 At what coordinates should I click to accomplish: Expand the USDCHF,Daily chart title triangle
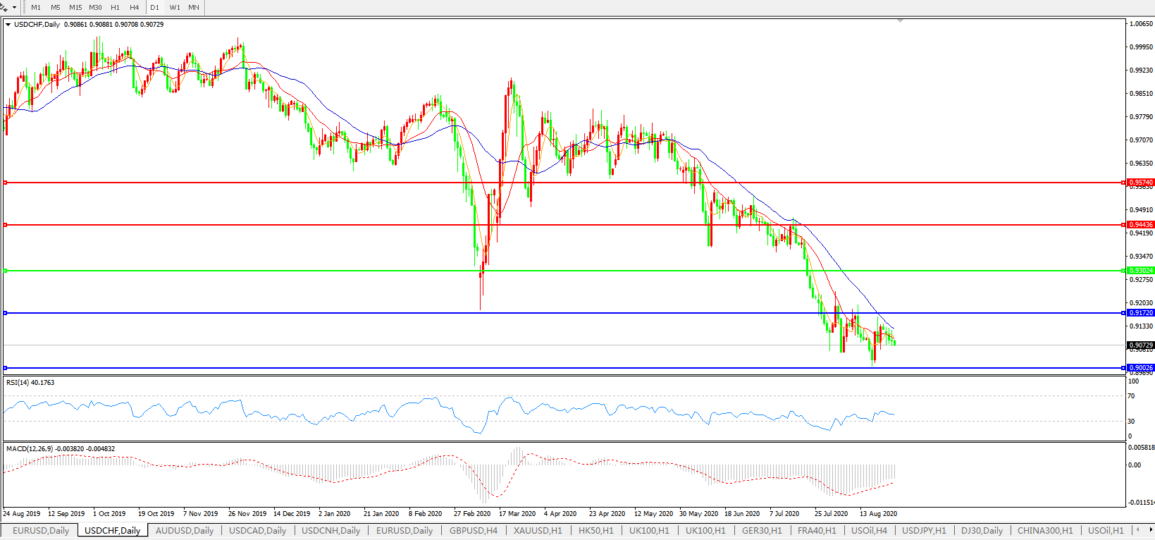tap(8, 25)
